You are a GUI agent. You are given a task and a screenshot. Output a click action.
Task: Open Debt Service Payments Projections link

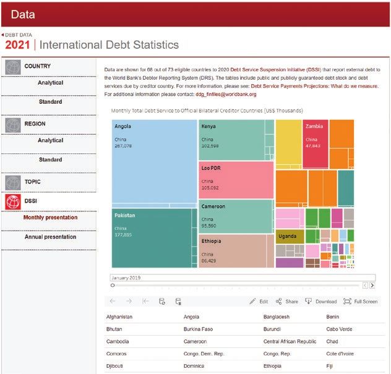pyautogui.click(x=314, y=86)
